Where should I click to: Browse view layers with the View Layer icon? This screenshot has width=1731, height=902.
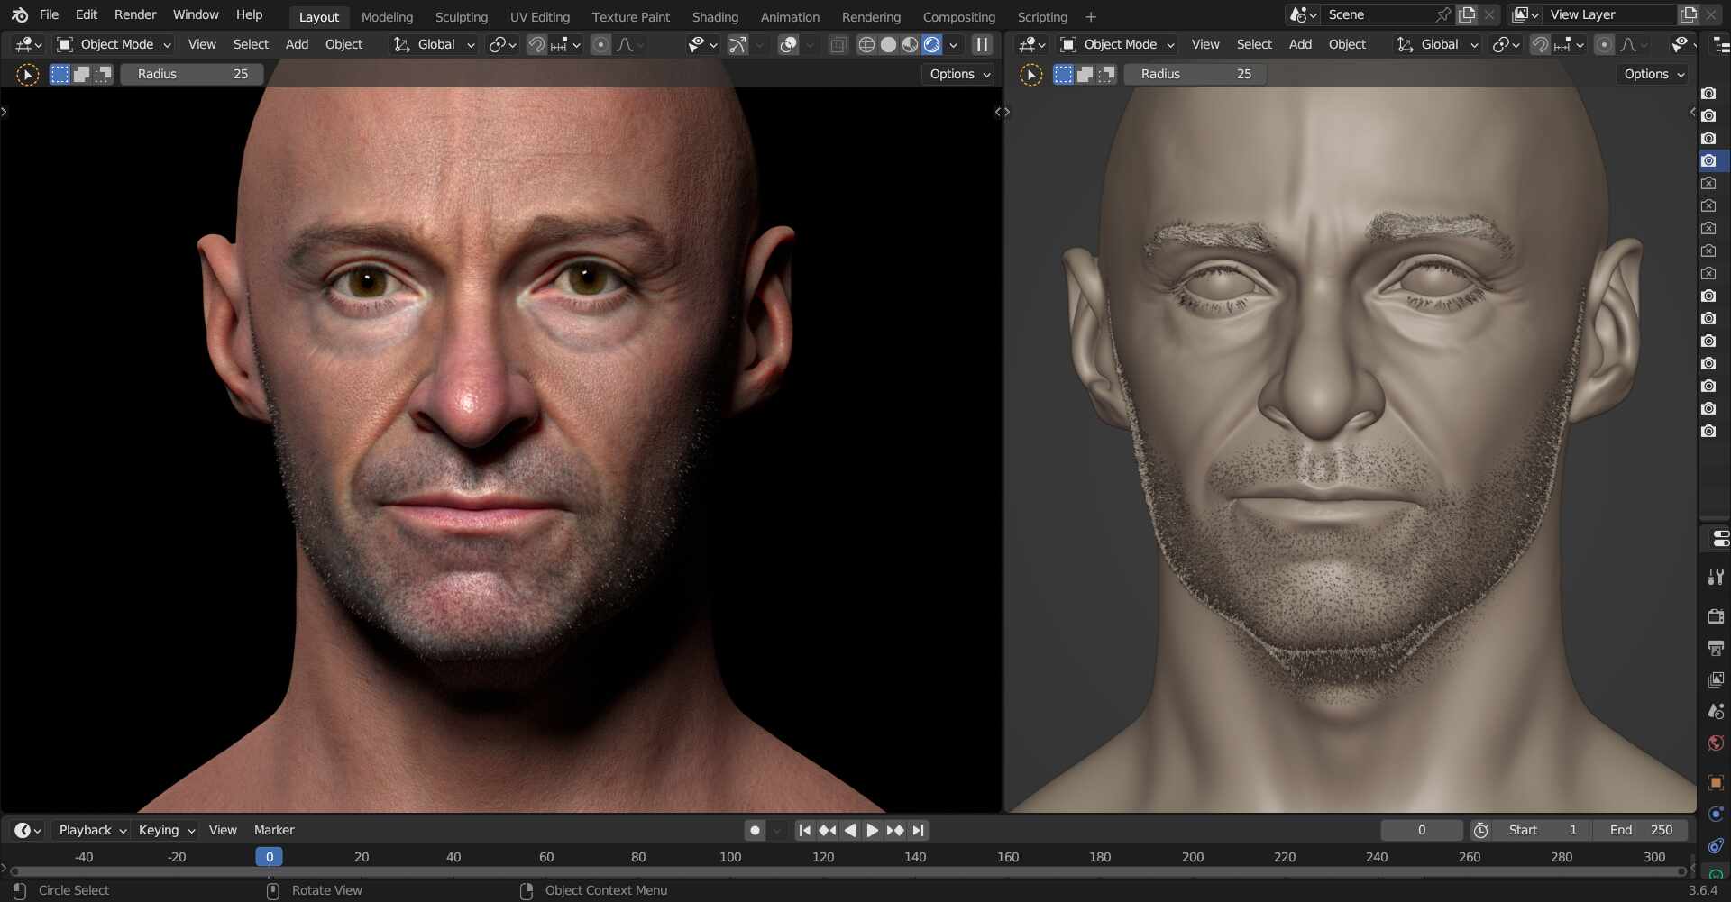click(1525, 14)
